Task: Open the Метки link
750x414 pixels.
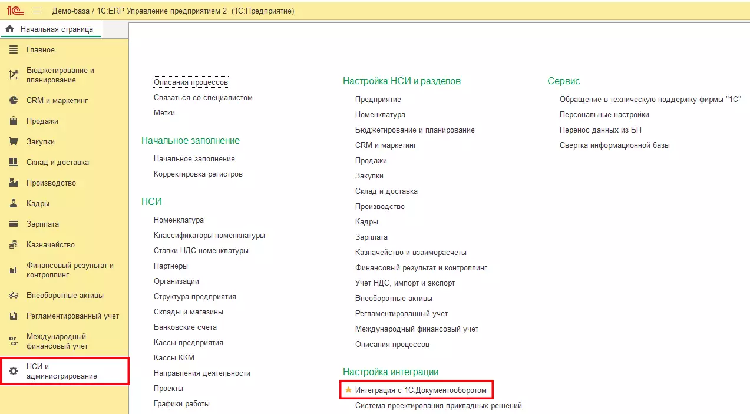Action: coord(164,113)
